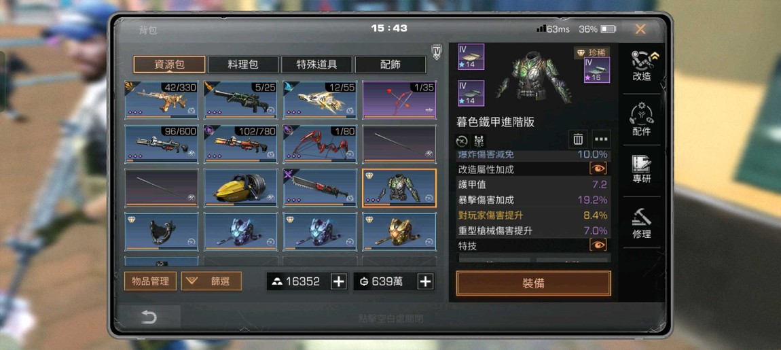The height and width of the screenshot is (350, 781).
Task: Click the back arrow icon
Action: tap(149, 317)
